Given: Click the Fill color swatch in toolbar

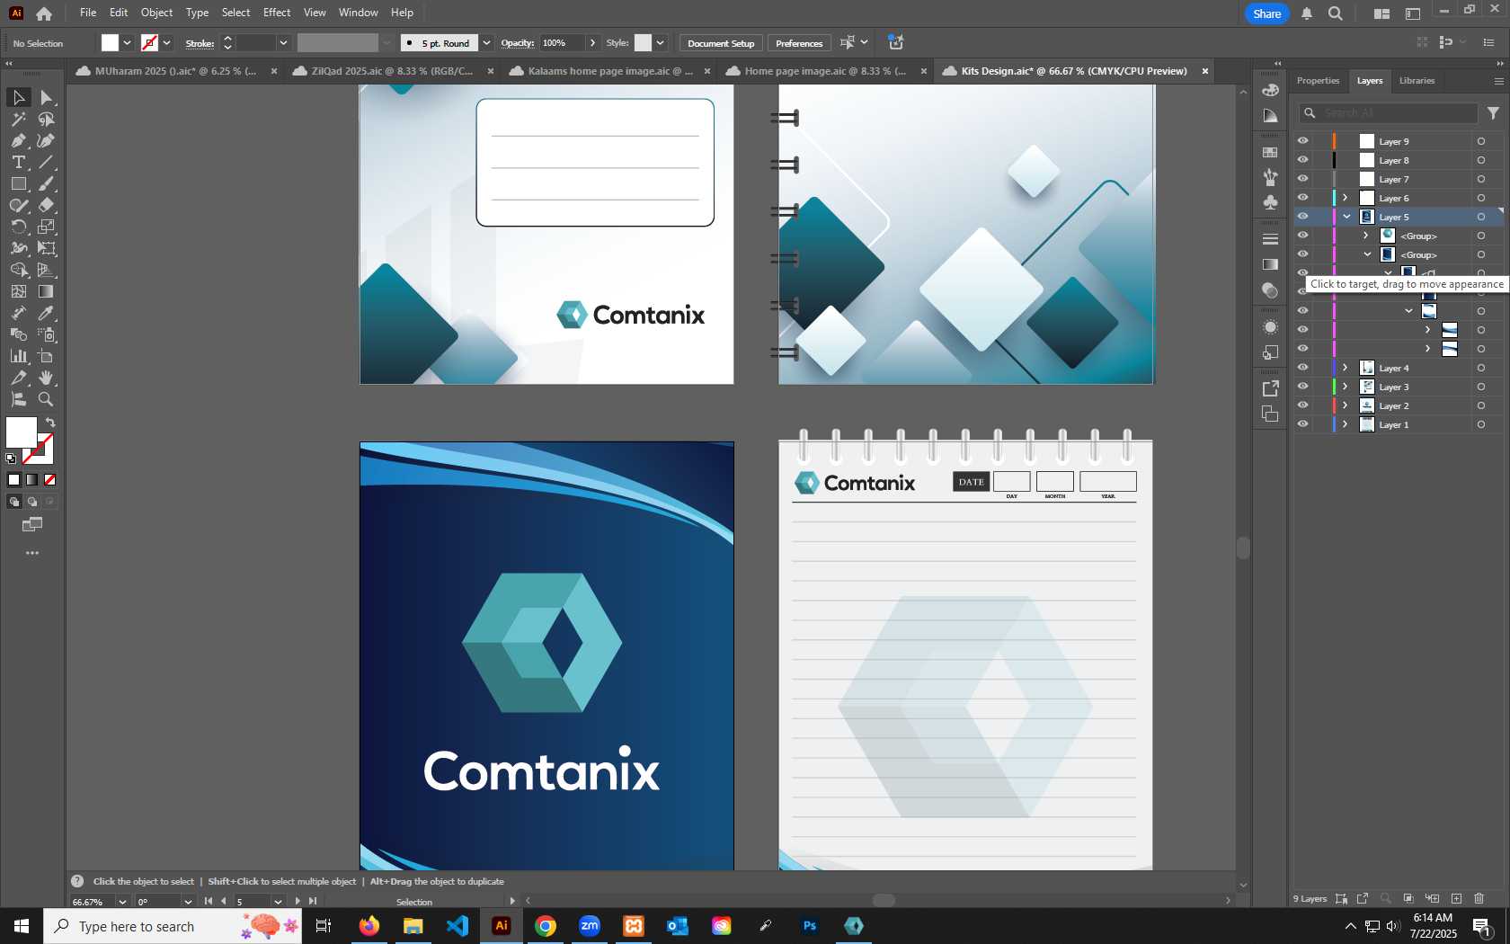Looking at the screenshot, I should tap(22, 432).
